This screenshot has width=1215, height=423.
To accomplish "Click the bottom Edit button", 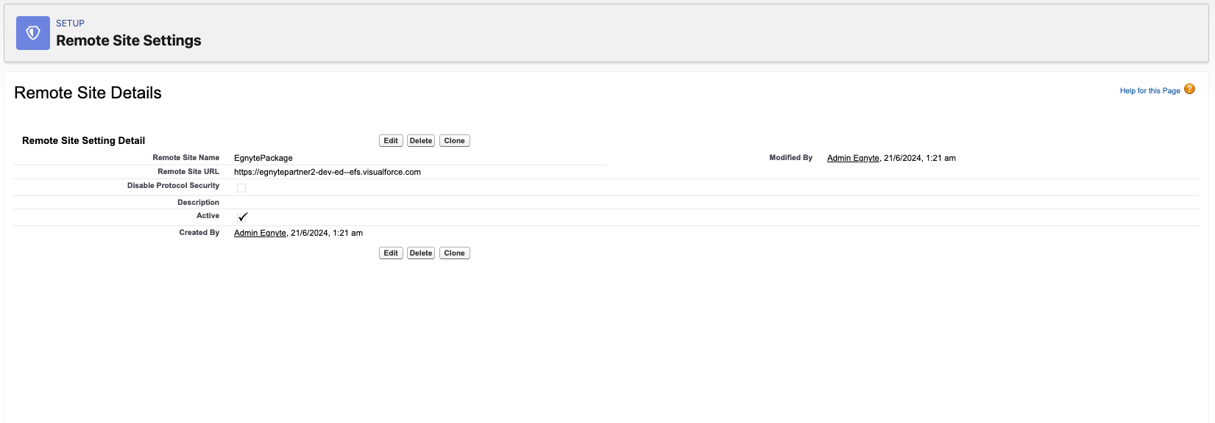I will [x=391, y=253].
